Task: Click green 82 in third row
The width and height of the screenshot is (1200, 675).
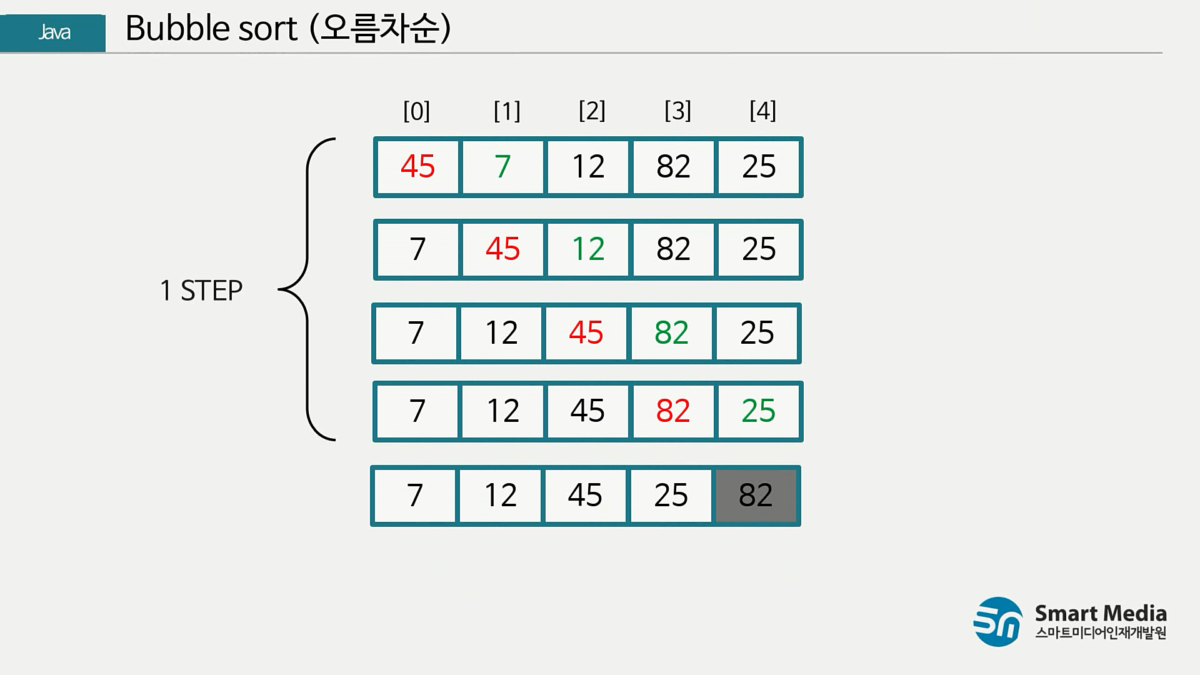Action: (671, 332)
